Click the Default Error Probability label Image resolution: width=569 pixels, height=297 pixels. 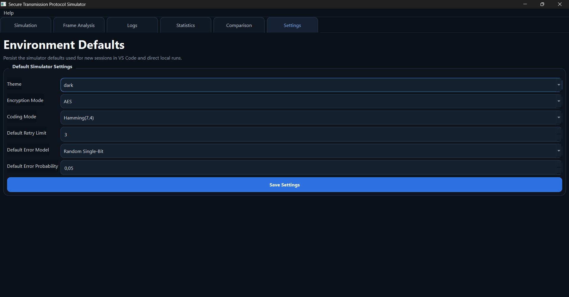[33, 166]
